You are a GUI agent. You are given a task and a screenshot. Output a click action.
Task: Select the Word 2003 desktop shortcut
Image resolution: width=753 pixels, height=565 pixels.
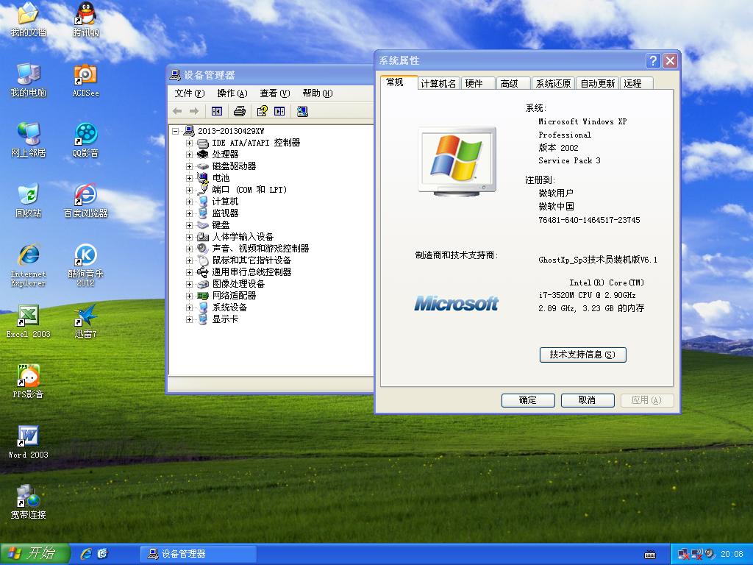point(29,442)
